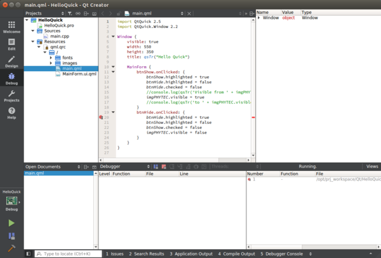Viewport: 381px width, 258px height.
Task: Build project with the hammer icon
Action: pos(11,248)
